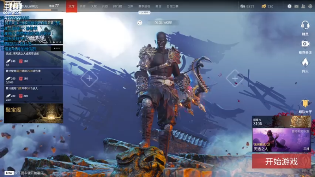Image resolution: width=315 pixels, height=177 pixels.
Task: Open the 天选之人 game mode selector
Action: coord(282,140)
